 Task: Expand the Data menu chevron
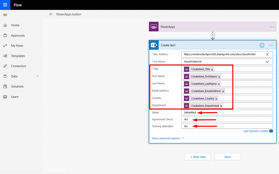(x=37, y=76)
